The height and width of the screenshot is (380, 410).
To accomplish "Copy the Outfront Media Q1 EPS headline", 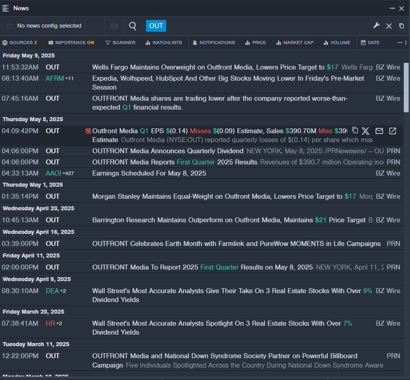I will click(355, 131).
